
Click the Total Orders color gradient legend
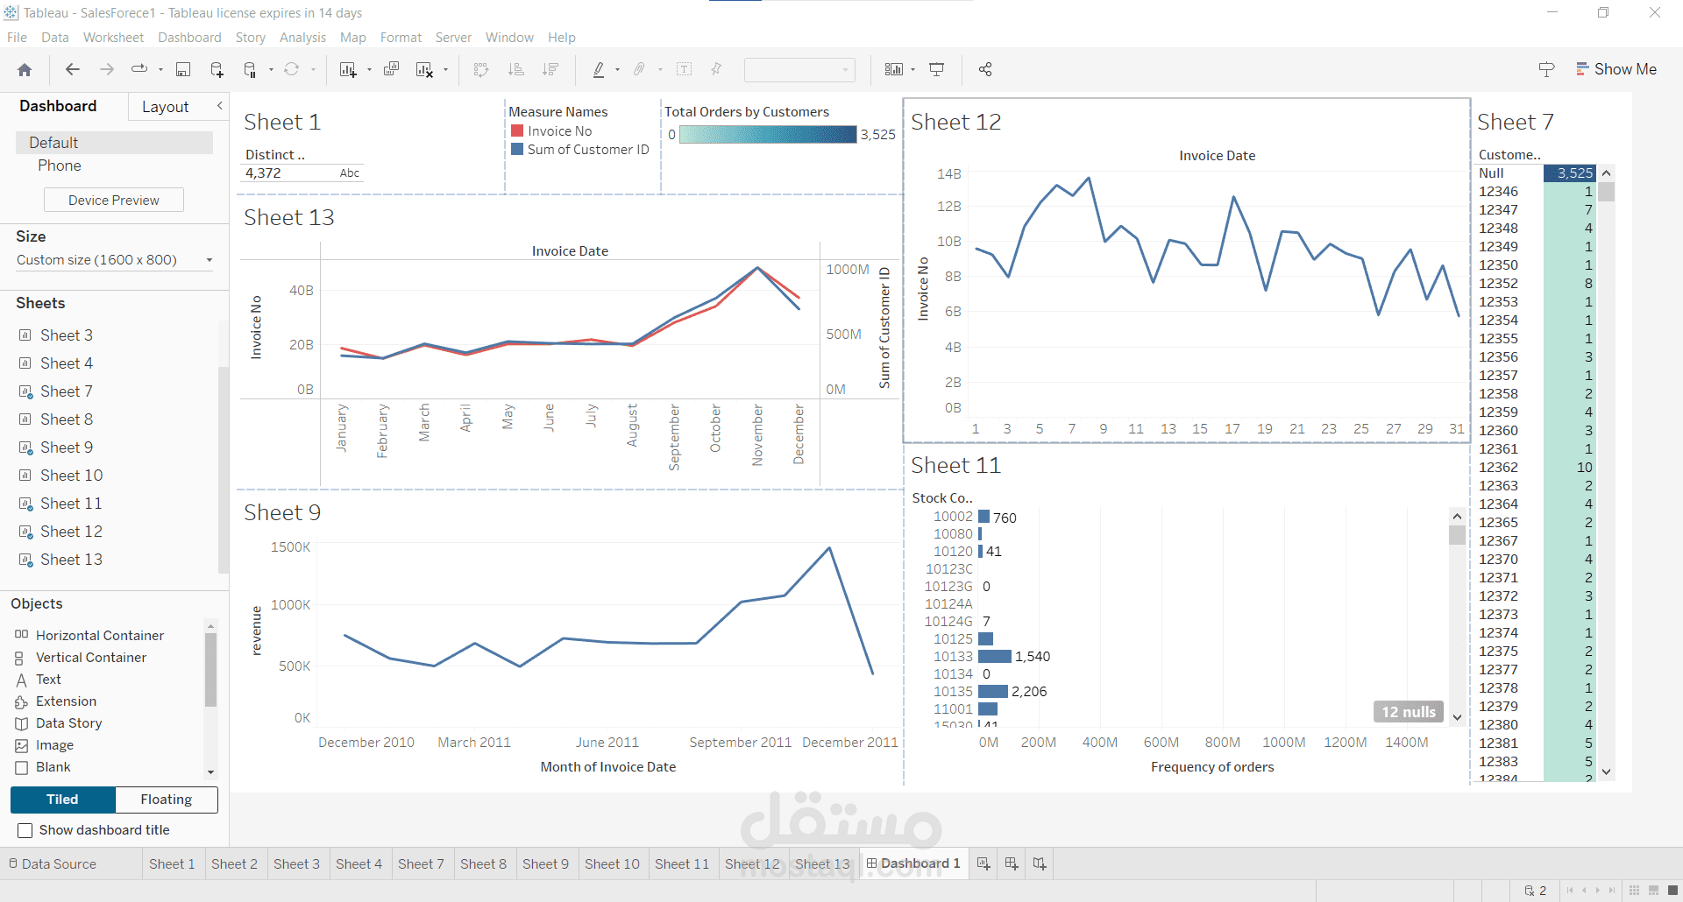pos(768,134)
